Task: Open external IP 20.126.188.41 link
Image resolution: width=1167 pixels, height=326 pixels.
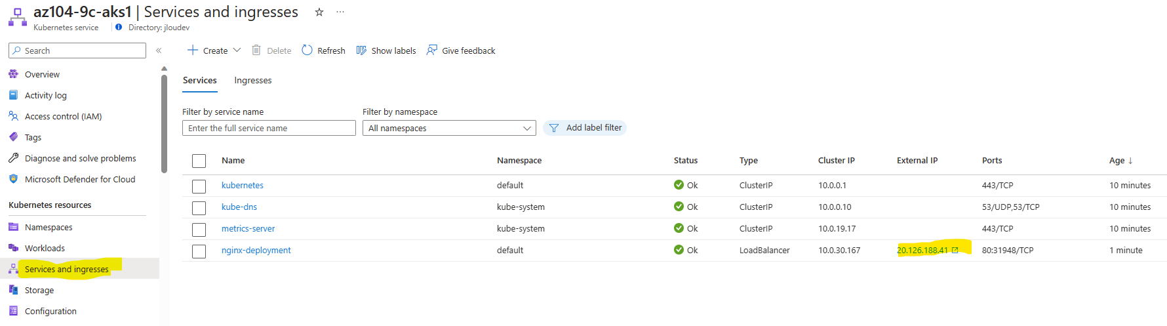Action: click(x=922, y=250)
